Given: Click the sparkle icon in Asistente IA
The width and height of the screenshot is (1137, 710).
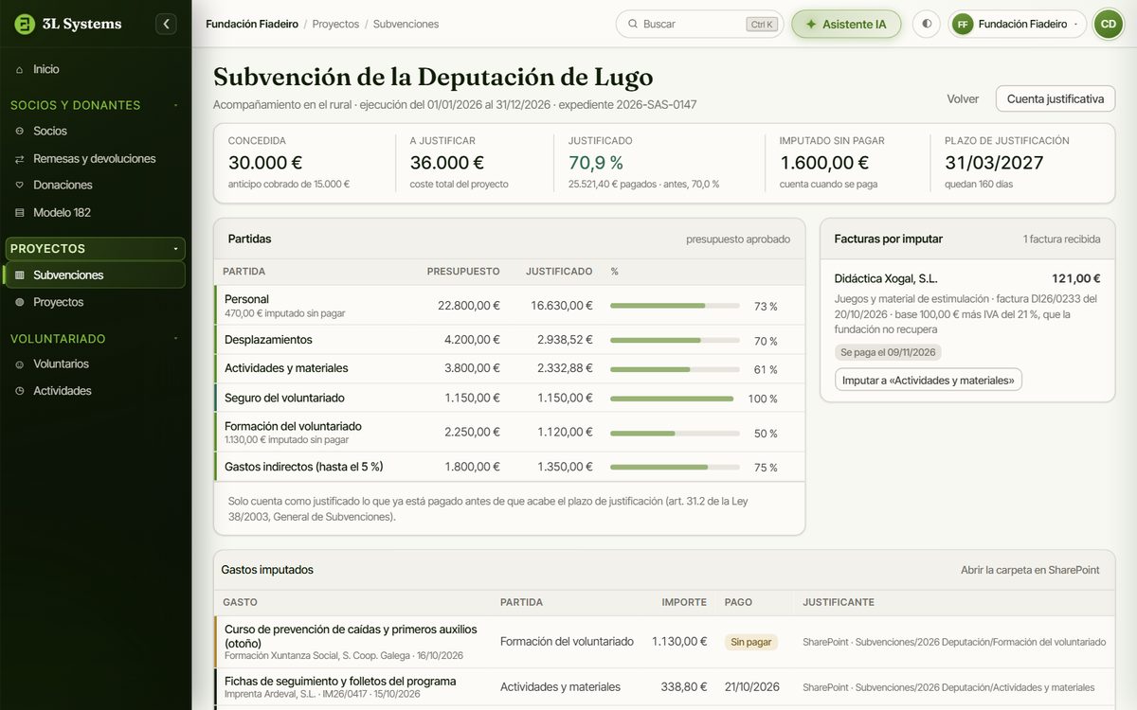Looking at the screenshot, I should point(811,25).
